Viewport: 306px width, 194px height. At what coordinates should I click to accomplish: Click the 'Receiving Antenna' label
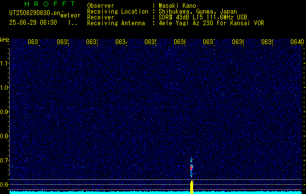click(x=116, y=23)
